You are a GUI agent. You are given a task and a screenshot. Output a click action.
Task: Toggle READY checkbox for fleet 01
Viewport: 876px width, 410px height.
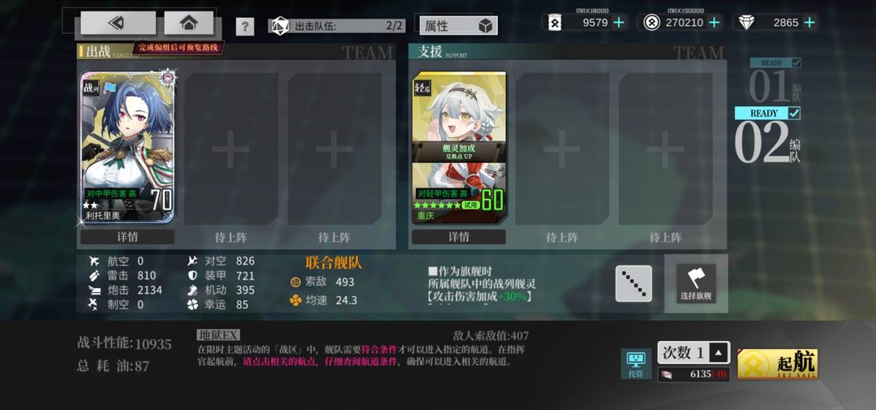coord(796,63)
